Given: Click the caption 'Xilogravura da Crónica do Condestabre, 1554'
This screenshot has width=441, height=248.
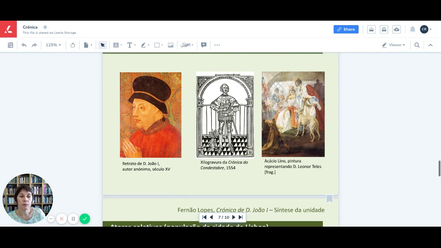Looking at the screenshot, I should pos(224,165).
